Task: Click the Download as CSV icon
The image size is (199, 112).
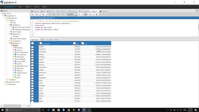Action: 96,15
